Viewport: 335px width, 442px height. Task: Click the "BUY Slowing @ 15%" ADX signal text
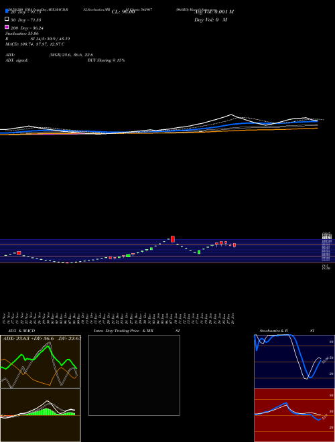pyautogui.click(x=106, y=60)
